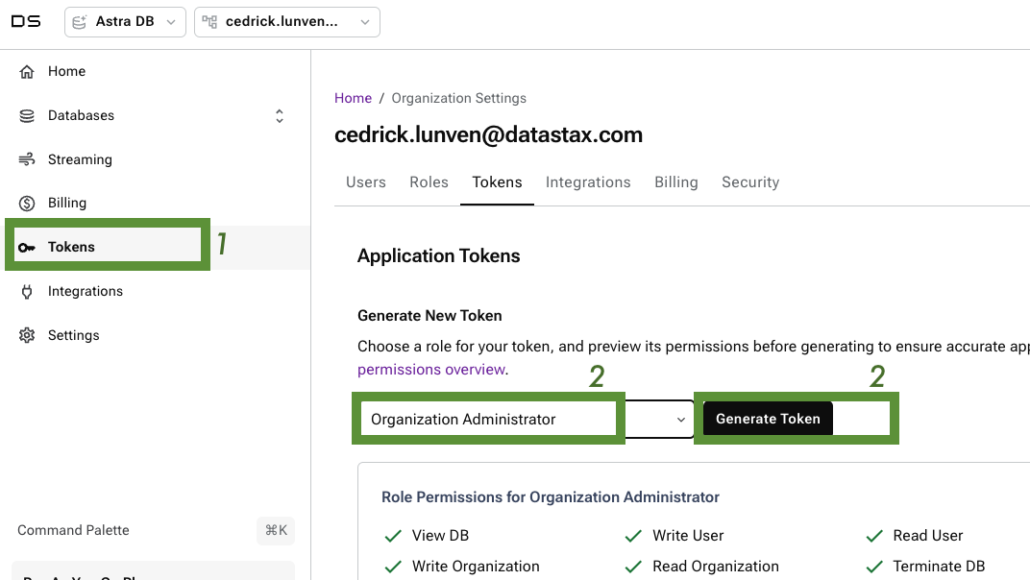Screen dimensions: 1030x580
Task: Click the Billing dollar icon
Action: (27, 203)
